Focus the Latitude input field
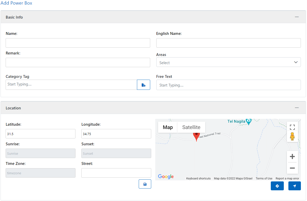This screenshot has width=307, height=201. click(40, 134)
